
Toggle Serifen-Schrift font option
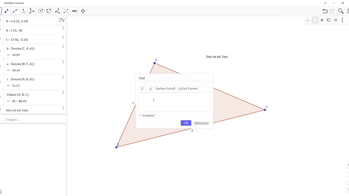(166, 89)
